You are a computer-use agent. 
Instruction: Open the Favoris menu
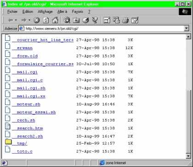tap(77, 11)
